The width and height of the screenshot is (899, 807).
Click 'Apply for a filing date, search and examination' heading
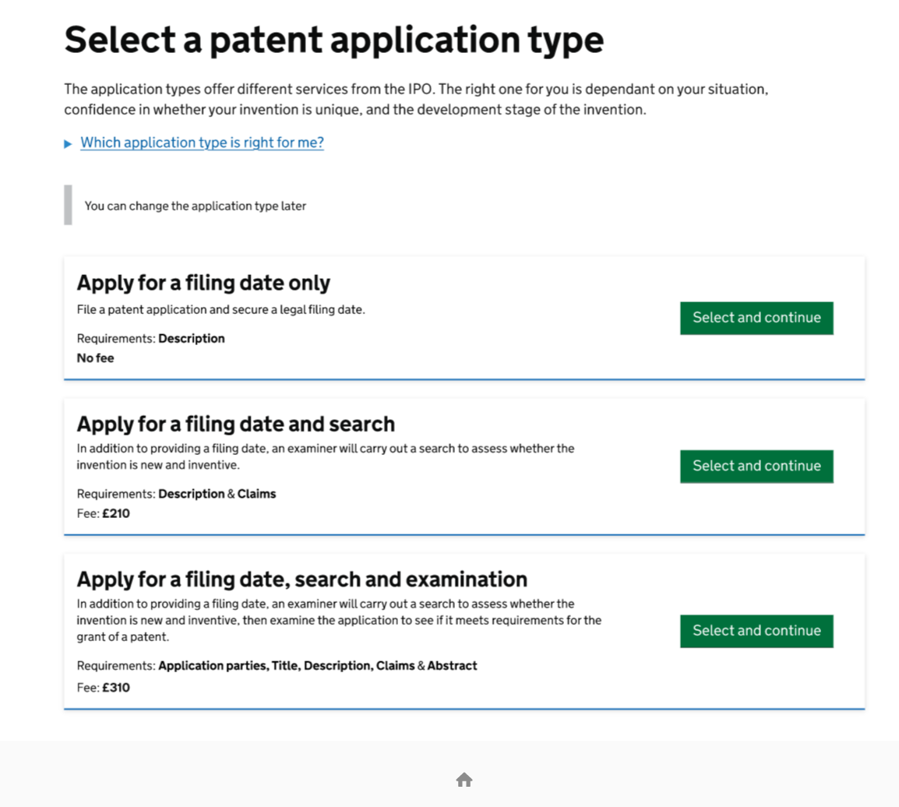(x=301, y=580)
